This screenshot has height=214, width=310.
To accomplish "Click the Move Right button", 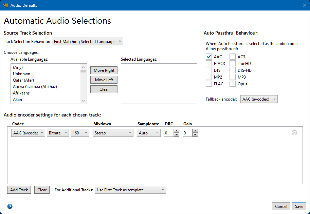I will coord(104,70).
